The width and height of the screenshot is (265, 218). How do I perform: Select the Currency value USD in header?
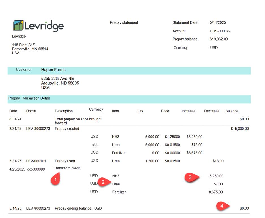214,47
